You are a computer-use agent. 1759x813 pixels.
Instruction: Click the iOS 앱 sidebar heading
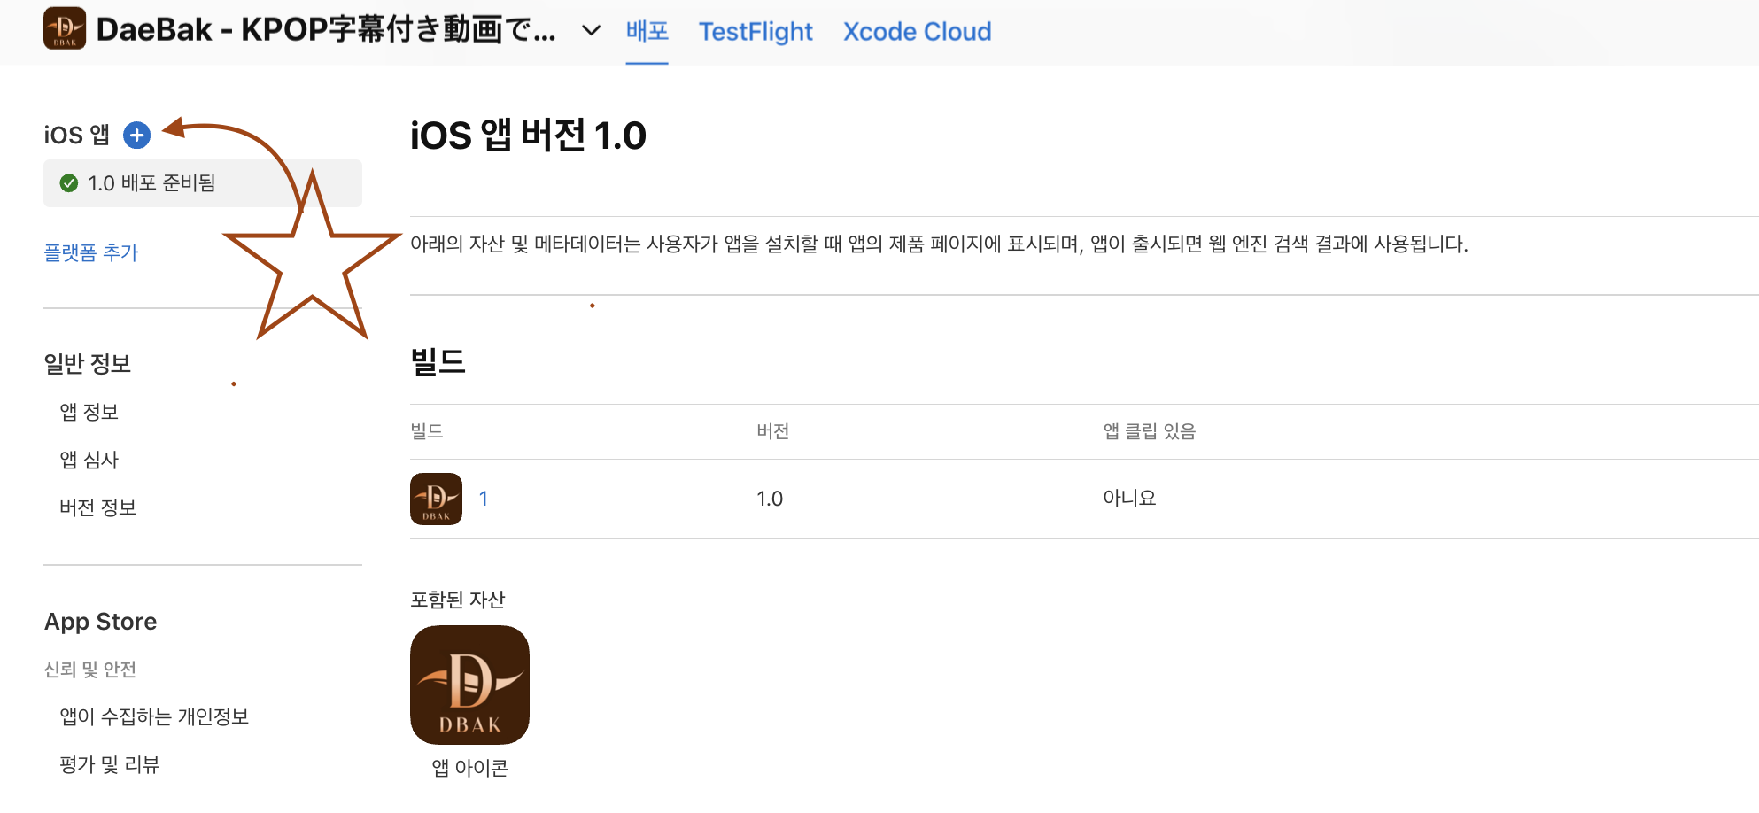click(77, 135)
